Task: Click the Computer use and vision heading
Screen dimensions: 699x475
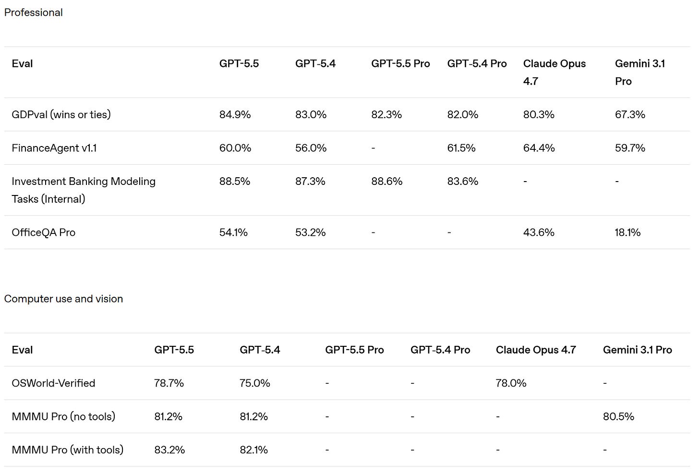Action: pos(63,299)
